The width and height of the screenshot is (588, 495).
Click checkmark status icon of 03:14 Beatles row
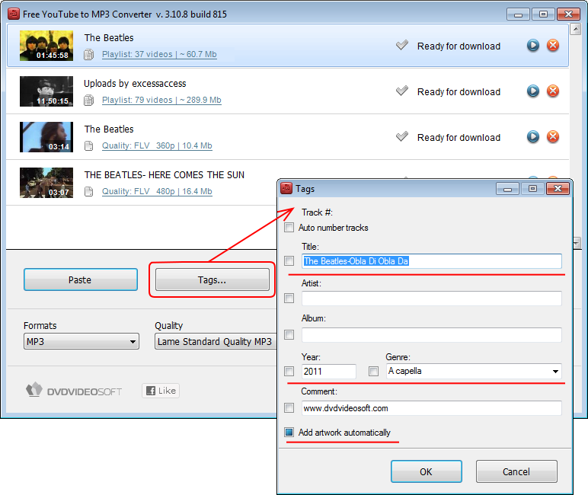click(402, 137)
